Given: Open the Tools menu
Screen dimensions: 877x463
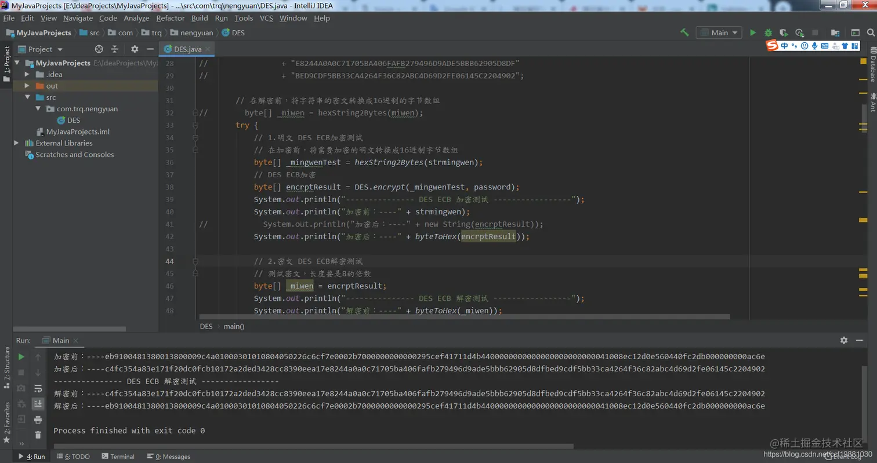Looking at the screenshot, I should [x=244, y=18].
